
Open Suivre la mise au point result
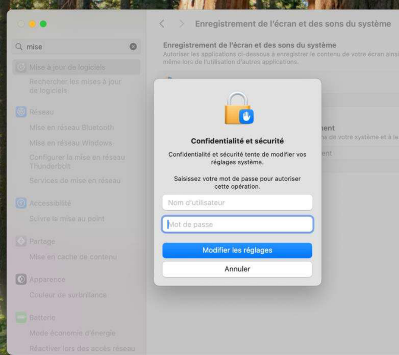pos(67,219)
